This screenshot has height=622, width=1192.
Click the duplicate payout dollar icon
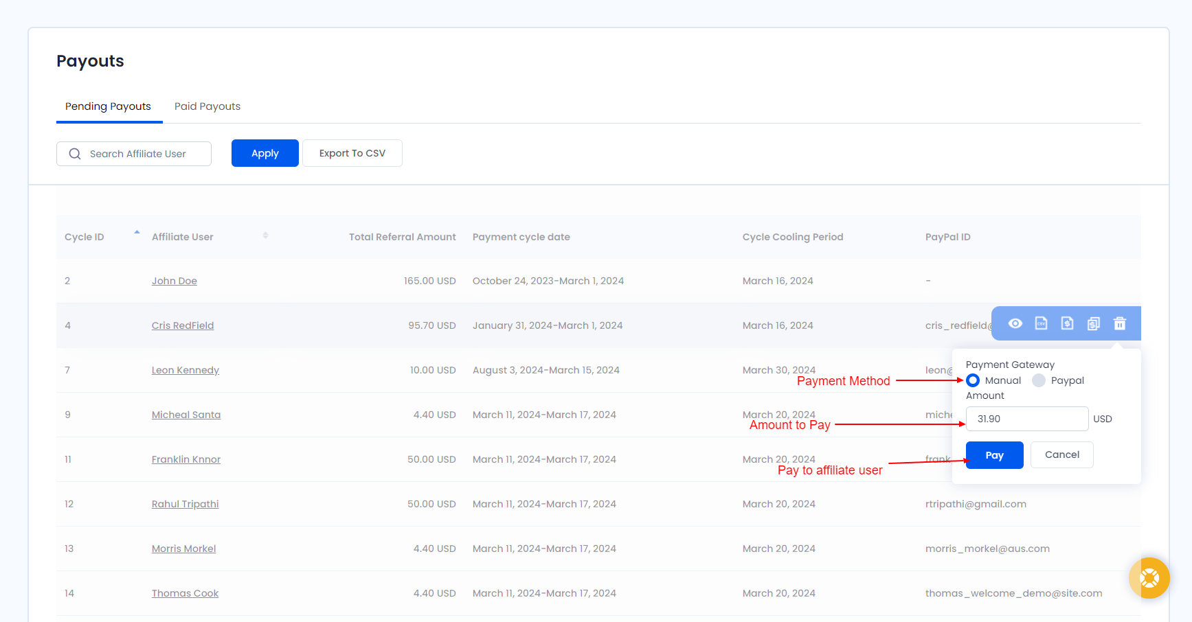coord(1093,323)
